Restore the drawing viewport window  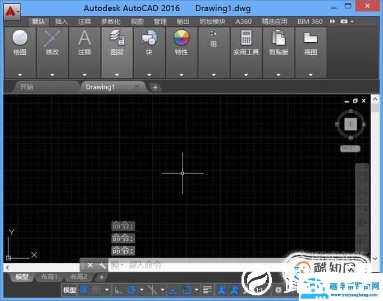point(355,101)
